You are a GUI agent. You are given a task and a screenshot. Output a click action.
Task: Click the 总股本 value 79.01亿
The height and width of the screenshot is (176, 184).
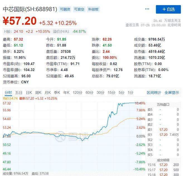(113, 76)
